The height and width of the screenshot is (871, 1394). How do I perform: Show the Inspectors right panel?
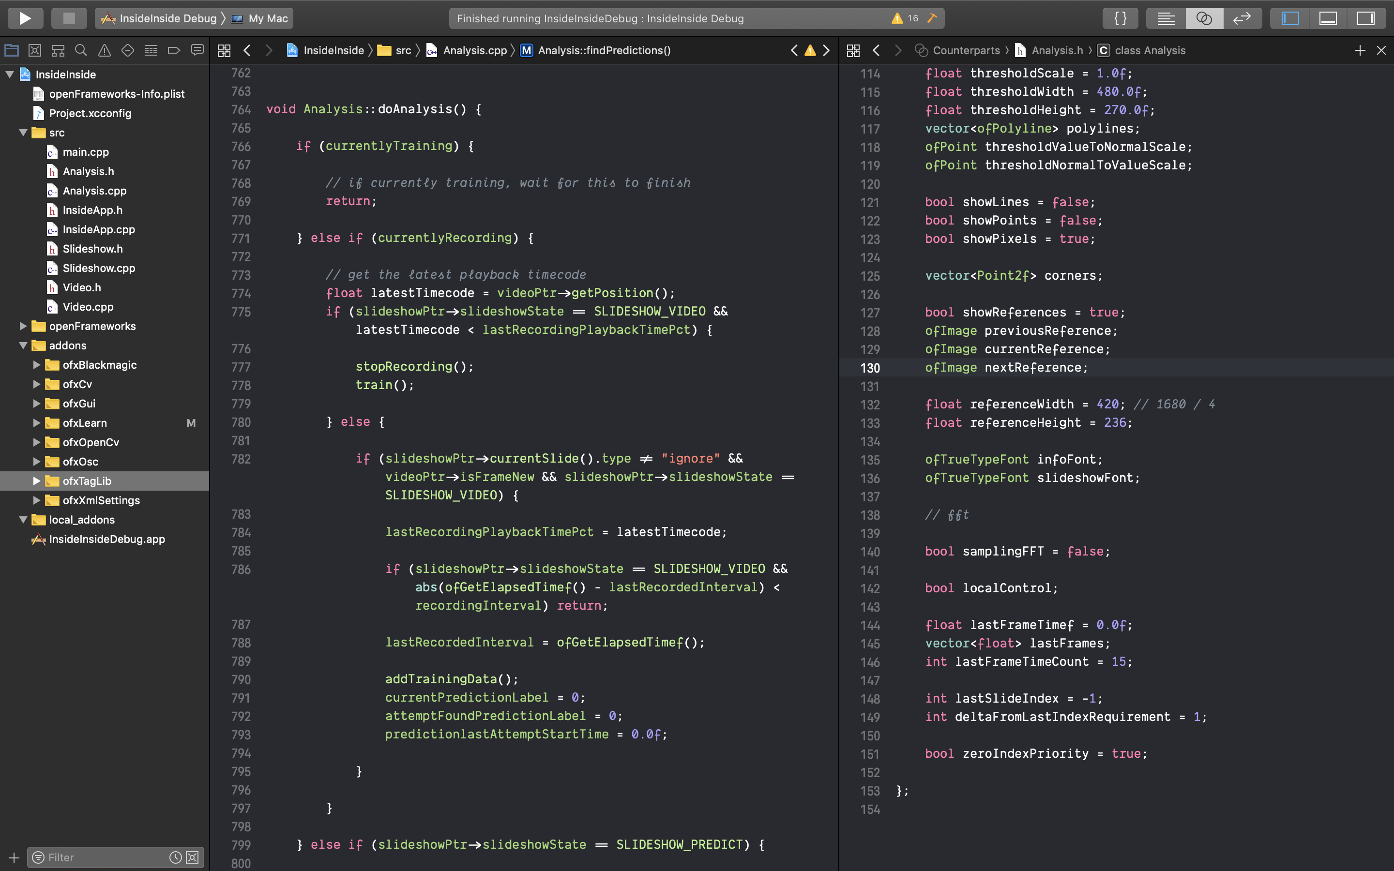pyautogui.click(x=1365, y=18)
